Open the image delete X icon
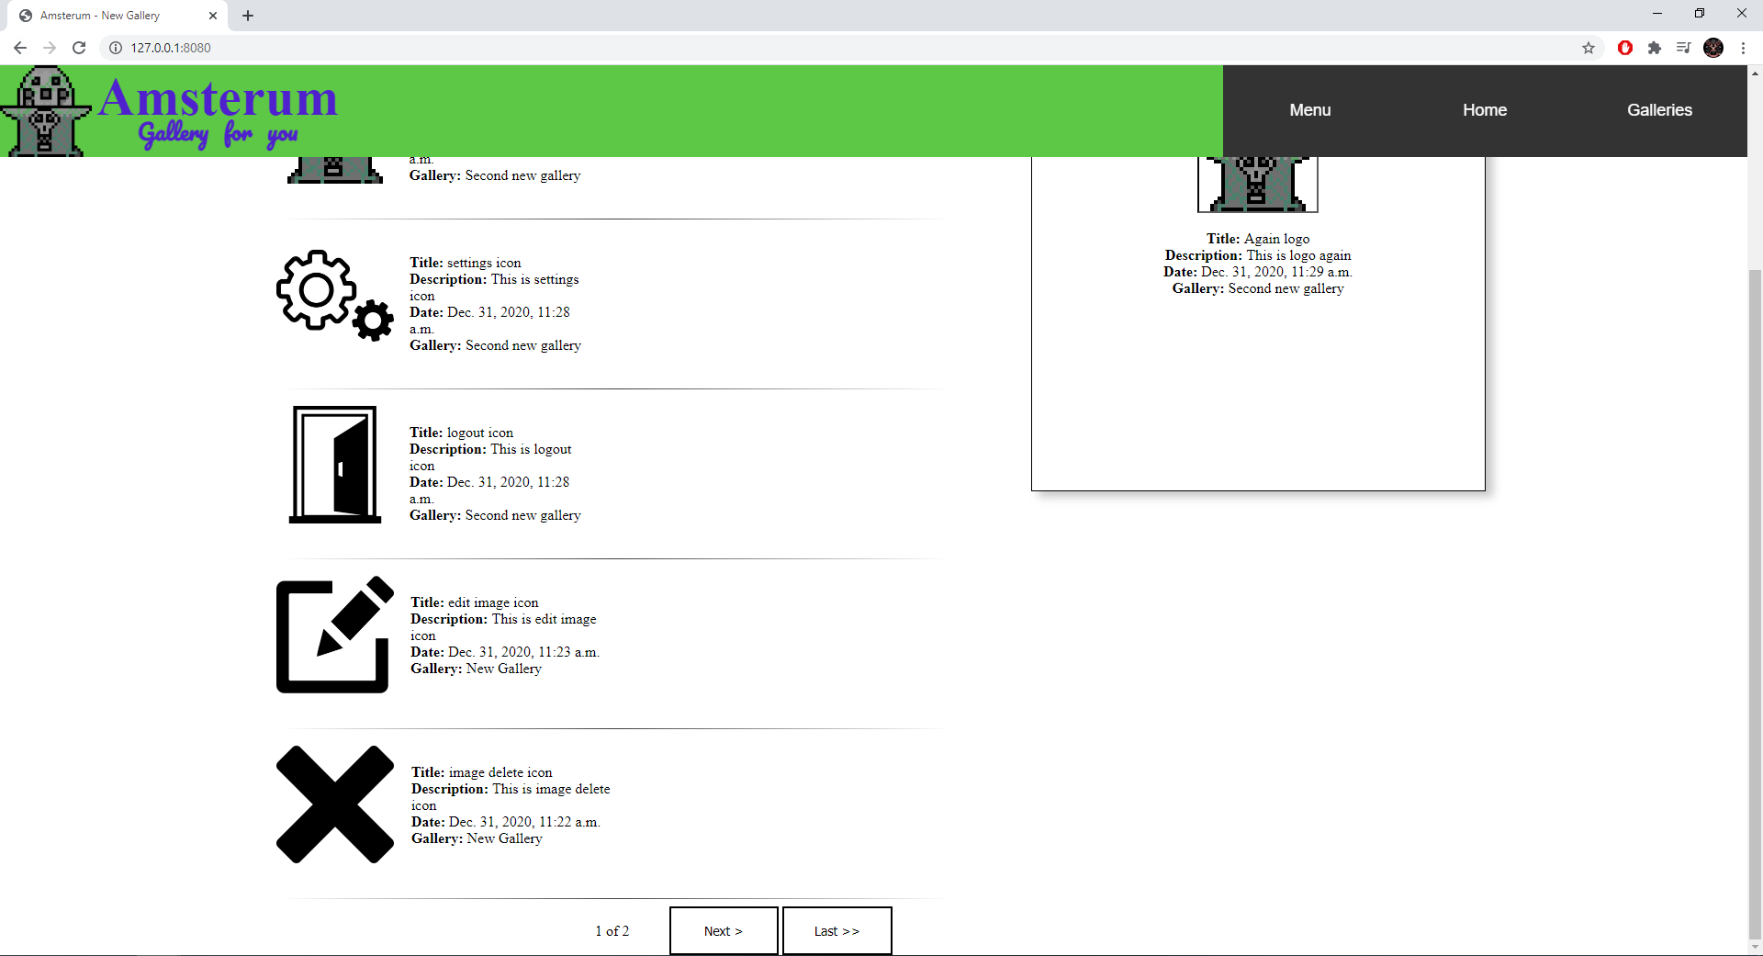Viewport: 1763px width, 956px height. click(x=335, y=804)
